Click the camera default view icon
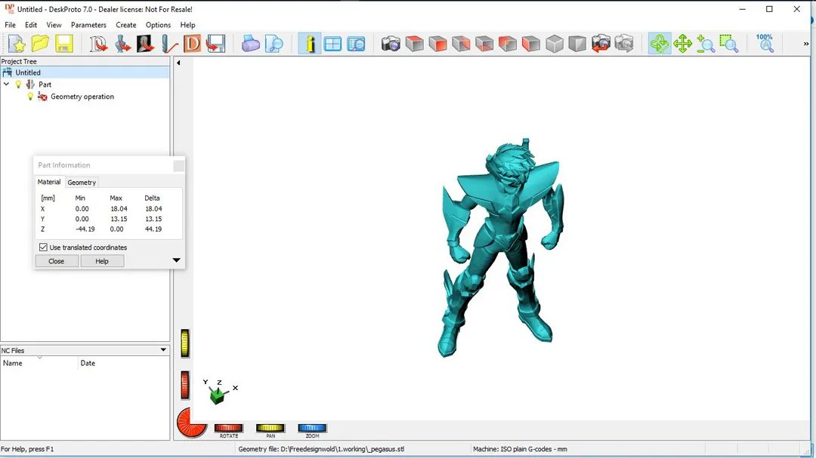 (391, 44)
